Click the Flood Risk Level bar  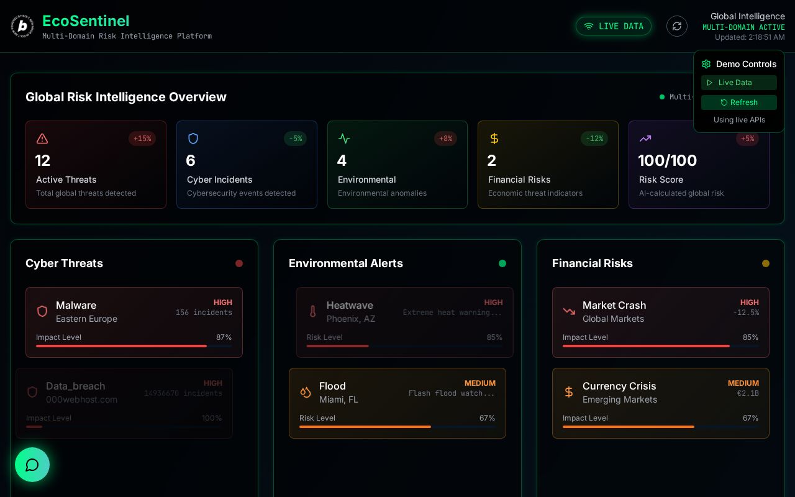[x=397, y=427]
